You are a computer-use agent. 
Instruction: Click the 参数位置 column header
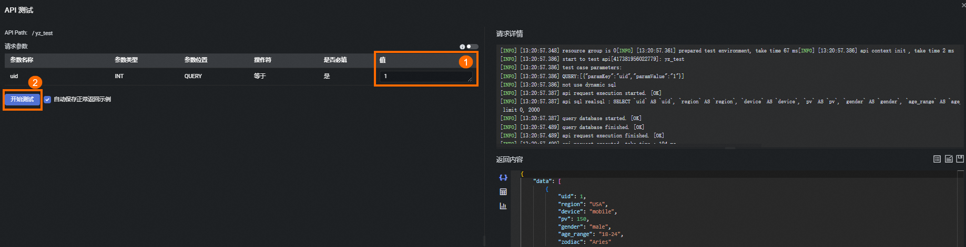tap(196, 60)
